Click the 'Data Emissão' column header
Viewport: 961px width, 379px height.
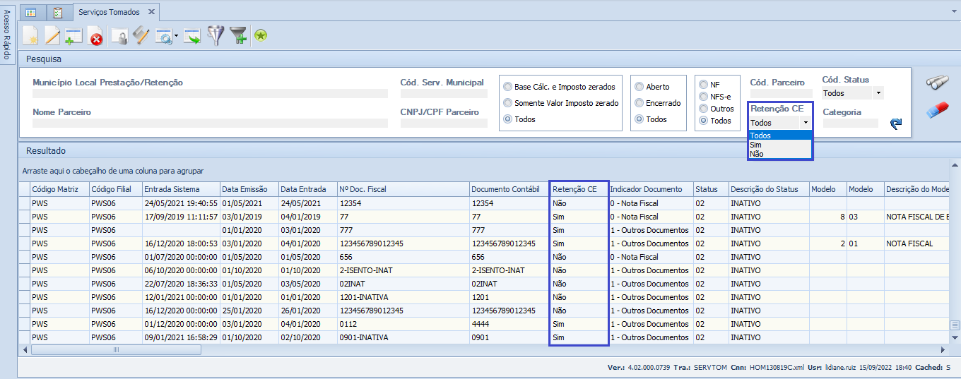[x=244, y=189]
